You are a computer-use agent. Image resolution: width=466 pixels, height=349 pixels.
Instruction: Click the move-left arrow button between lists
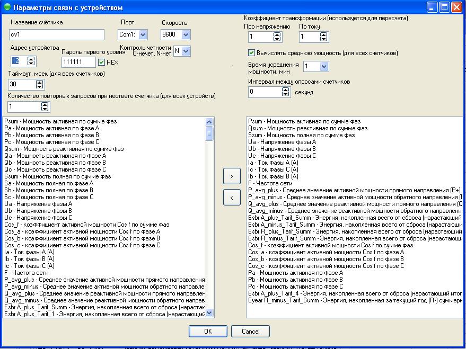coord(231,198)
